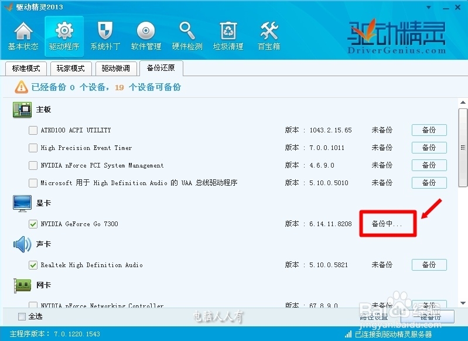Image resolution: width=468 pixels, height=341 pixels.
Task: Click 备份 for Microsoft UAA 总线驱动程序
Action: point(429,183)
